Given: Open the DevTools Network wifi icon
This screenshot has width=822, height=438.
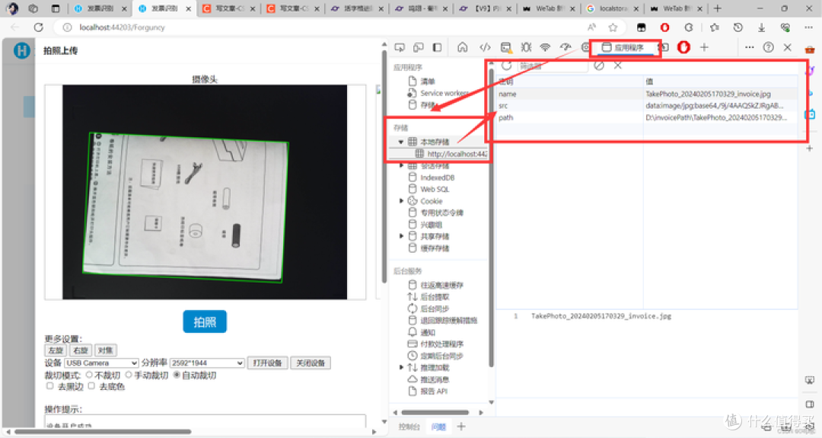Looking at the screenshot, I should coord(545,47).
